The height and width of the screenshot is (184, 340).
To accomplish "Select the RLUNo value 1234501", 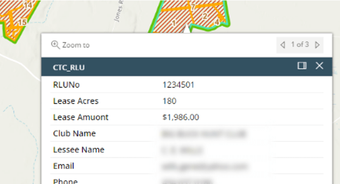I will coord(178,85).
